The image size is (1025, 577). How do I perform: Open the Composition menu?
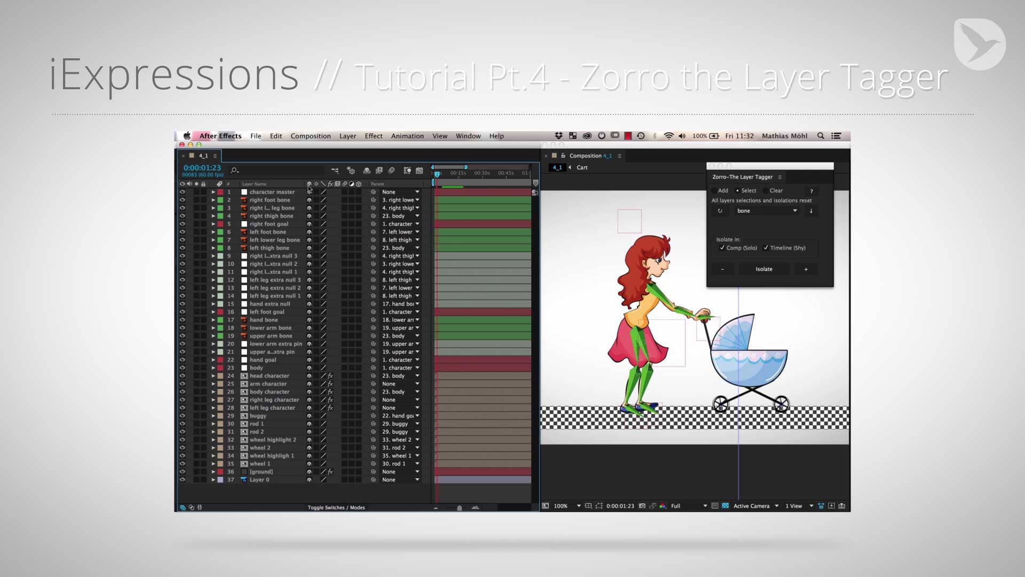click(x=310, y=136)
